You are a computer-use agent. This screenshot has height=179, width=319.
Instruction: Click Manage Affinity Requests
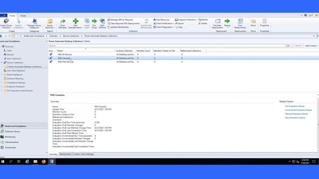coord(120,20)
